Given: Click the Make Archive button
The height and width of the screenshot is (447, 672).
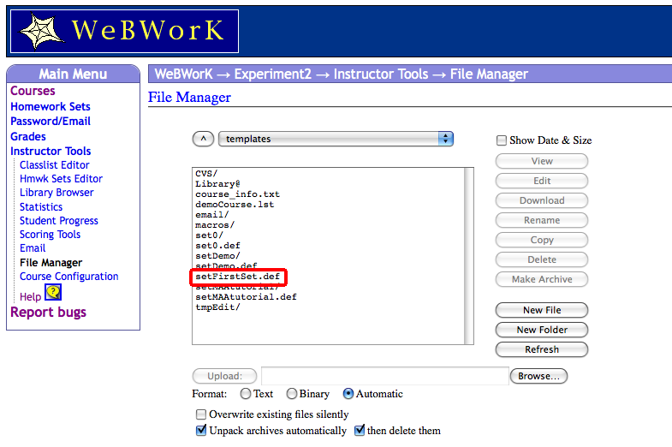Looking at the screenshot, I should [542, 279].
